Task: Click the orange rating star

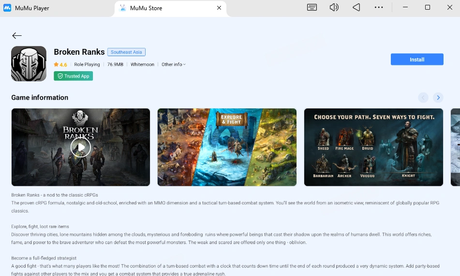Action: click(x=56, y=64)
